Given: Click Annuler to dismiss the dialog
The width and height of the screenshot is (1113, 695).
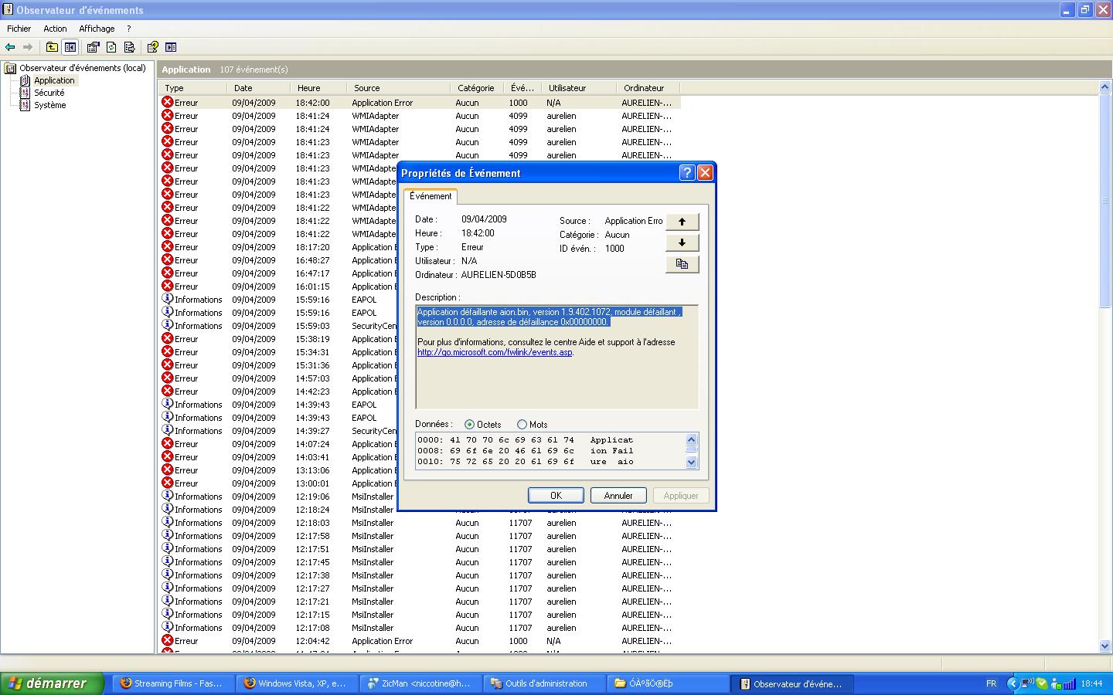Looking at the screenshot, I should tap(618, 496).
